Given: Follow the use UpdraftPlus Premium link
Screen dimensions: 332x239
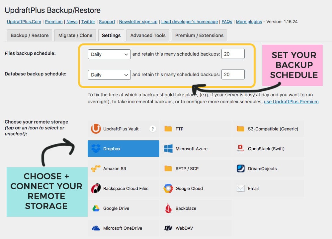Looking at the screenshot, I should click(291, 102).
